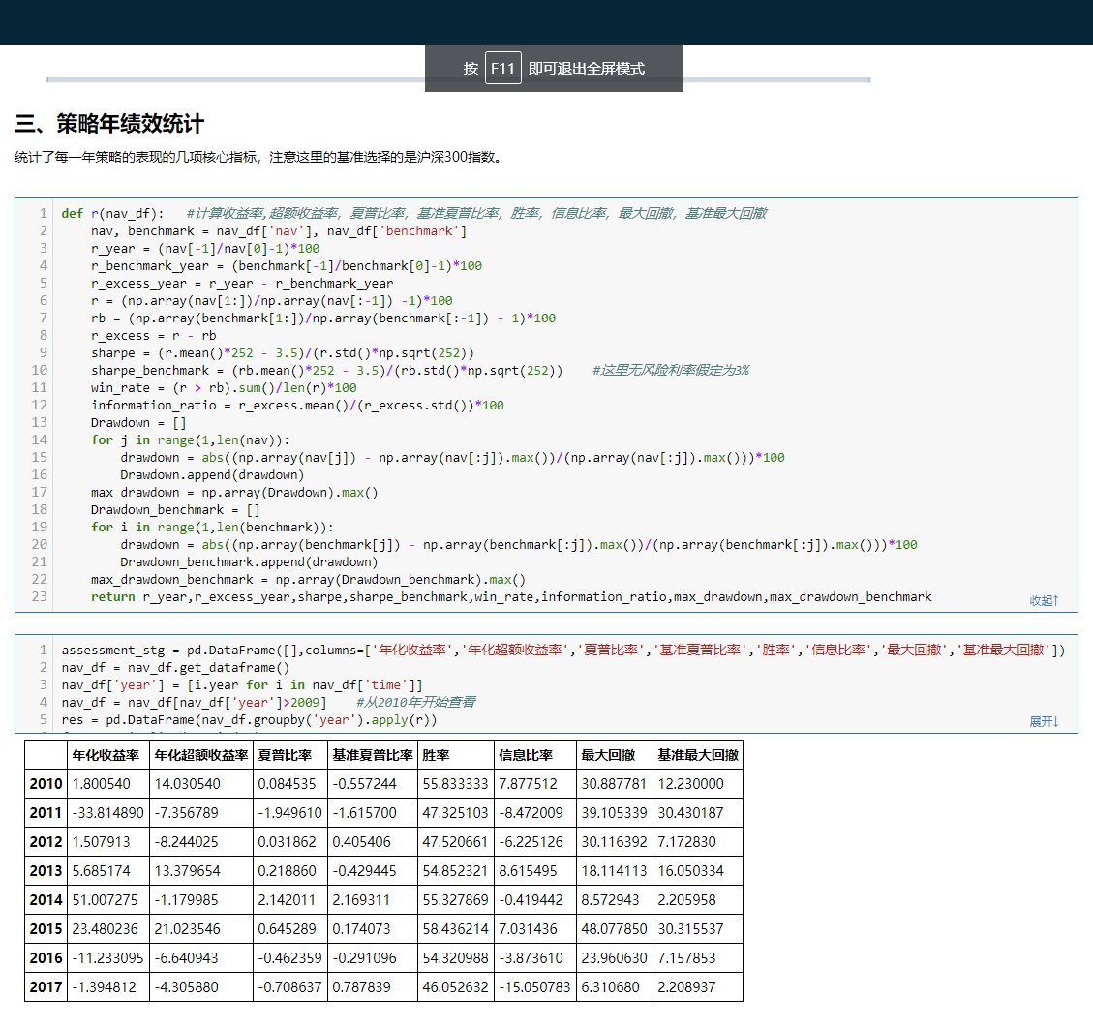The width and height of the screenshot is (1093, 1029).
Task: Click the F11 key hint in fullscreen banner
Action: point(502,69)
